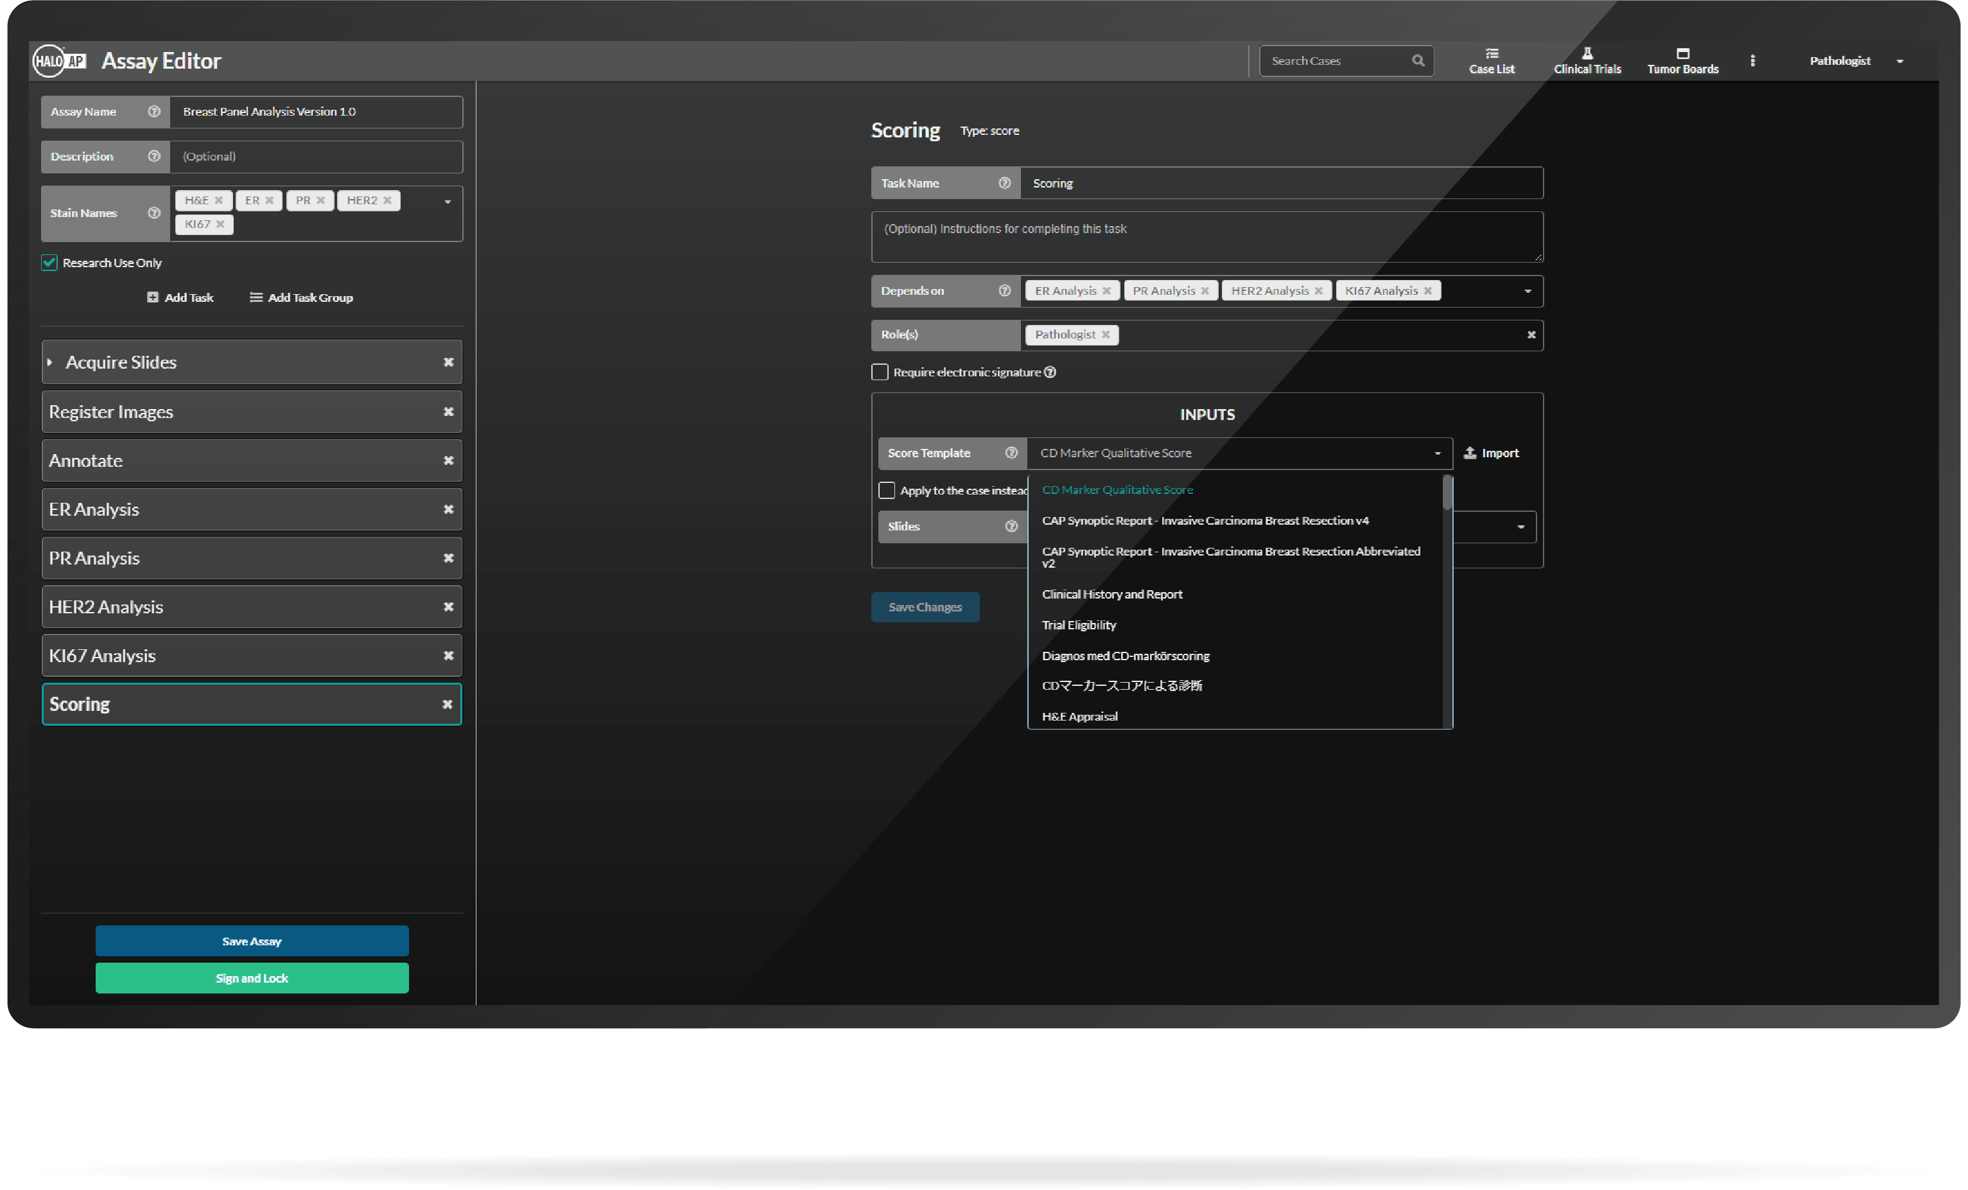The height and width of the screenshot is (1190, 1968).
Task: Uncheck Research Use Only checkbox
Action: (49, 263)
